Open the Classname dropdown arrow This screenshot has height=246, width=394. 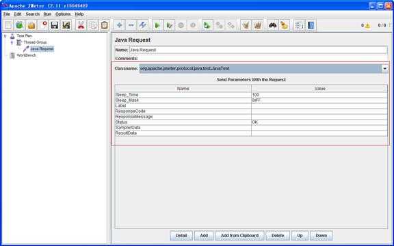point(384,68)
